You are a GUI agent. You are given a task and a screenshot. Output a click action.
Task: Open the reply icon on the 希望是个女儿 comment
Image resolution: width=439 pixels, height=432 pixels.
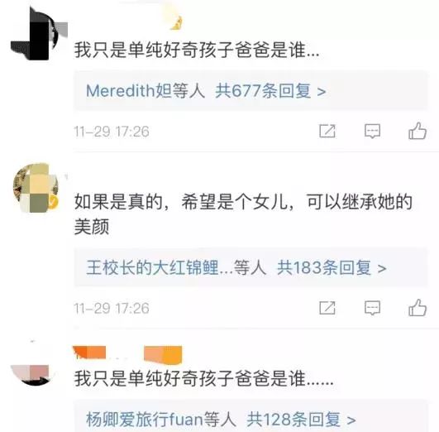click(x=372, y=308)
